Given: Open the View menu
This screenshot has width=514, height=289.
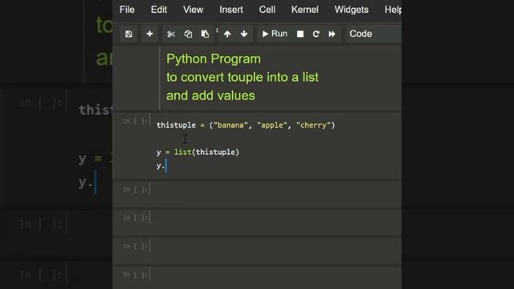Looking at the screenshot, I should [x=193, y=10].
